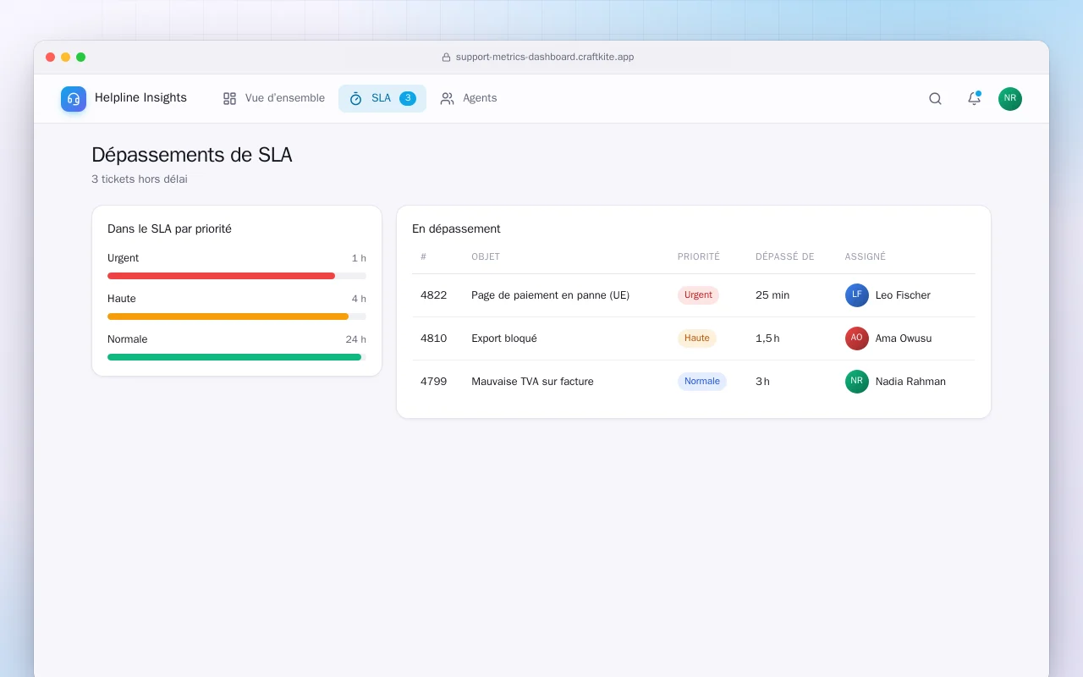Click the Haute priority badge in table
The height and width of the screenshot is (677, 1083).
tap(697, 338)
